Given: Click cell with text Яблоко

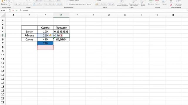Looking at the screenshot, I should click(x=29, y=36).
